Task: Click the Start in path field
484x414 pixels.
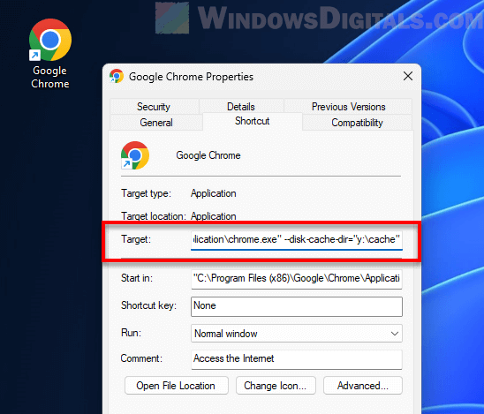Action: pyautogui.click(x=297, y=279)
